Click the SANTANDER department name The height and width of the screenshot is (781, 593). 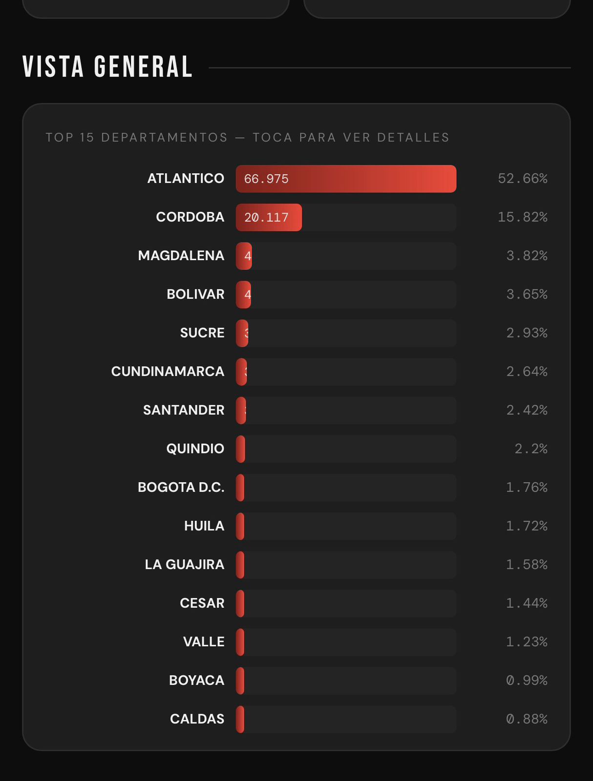click(x=184, y=410)
